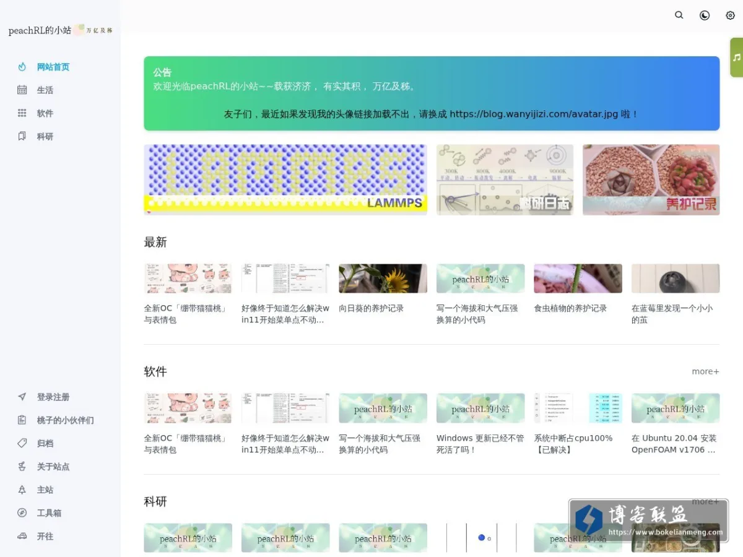Click the 软件 section heading
Screen dimensions: 743x557
[x=155, y=371]
